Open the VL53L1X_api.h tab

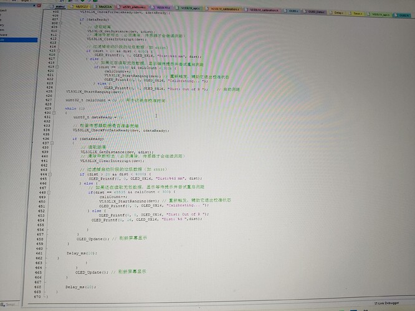click(379, 14)
